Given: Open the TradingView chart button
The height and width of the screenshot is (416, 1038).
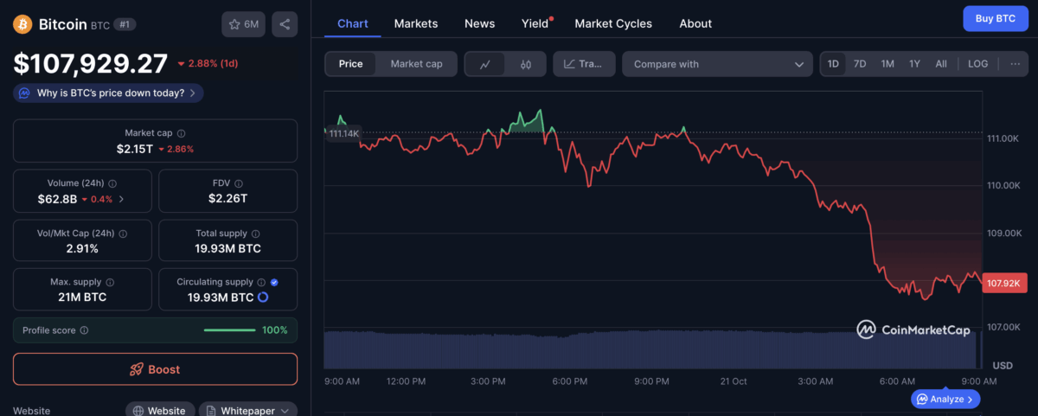Looking at the screenshot, I should tap(584, 64).
